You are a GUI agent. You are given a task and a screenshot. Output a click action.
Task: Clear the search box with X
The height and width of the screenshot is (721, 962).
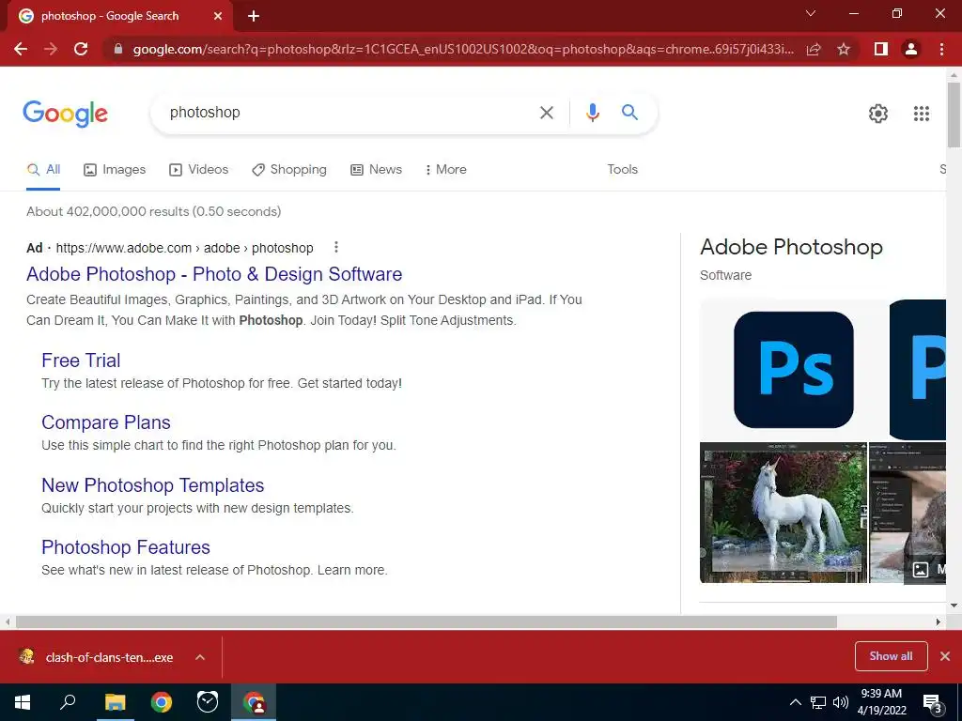point(546,113)
